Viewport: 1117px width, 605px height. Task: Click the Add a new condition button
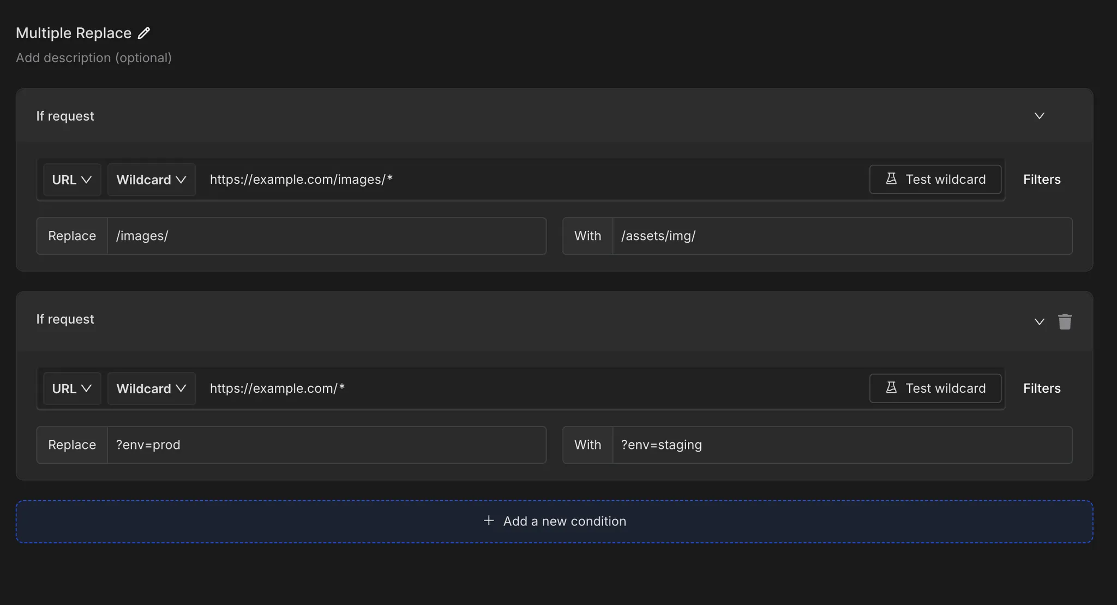pyautogui.click(x=564, y=521)
